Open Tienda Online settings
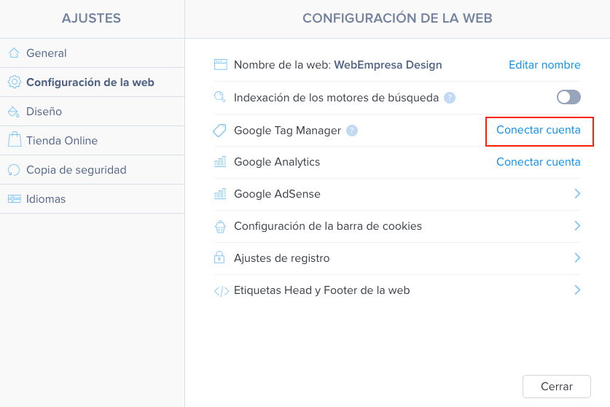 click(93, 141)
